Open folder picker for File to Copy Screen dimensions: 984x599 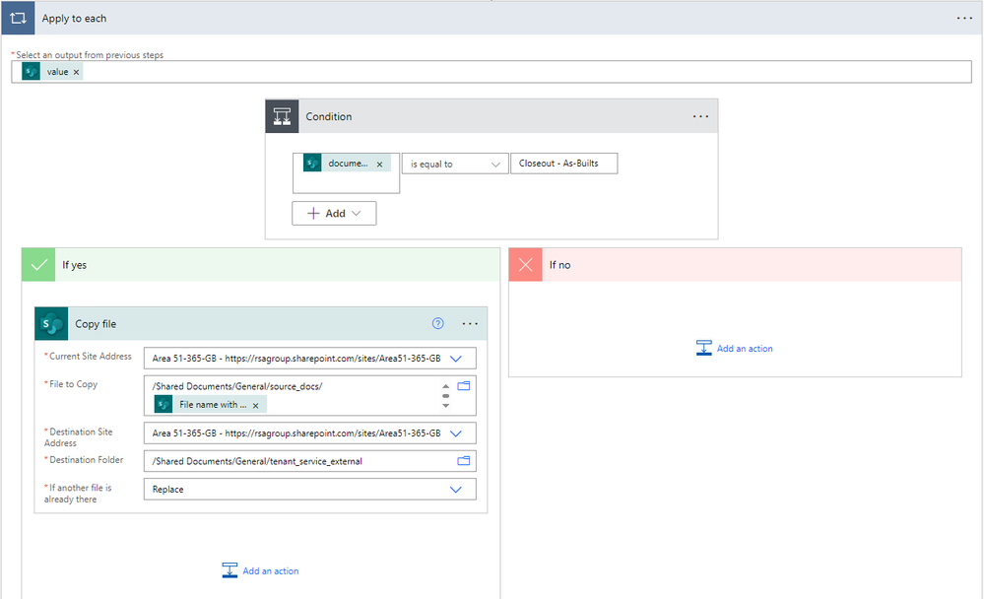click(464, 386)
